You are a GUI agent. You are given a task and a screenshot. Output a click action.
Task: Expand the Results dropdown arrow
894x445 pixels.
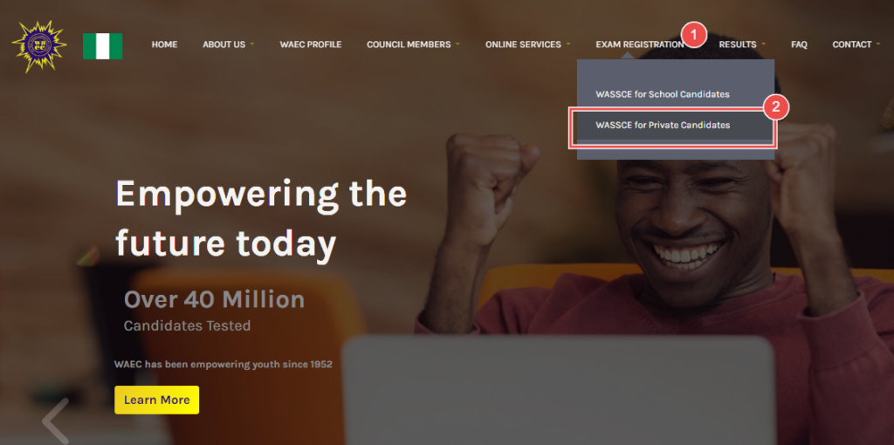coord(763,44)
